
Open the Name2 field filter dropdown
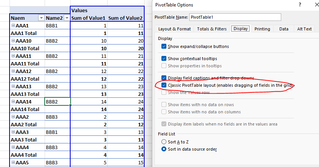67,18
